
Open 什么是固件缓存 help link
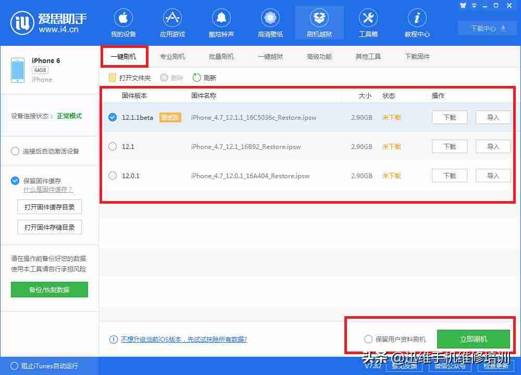(x=48, y=190)
